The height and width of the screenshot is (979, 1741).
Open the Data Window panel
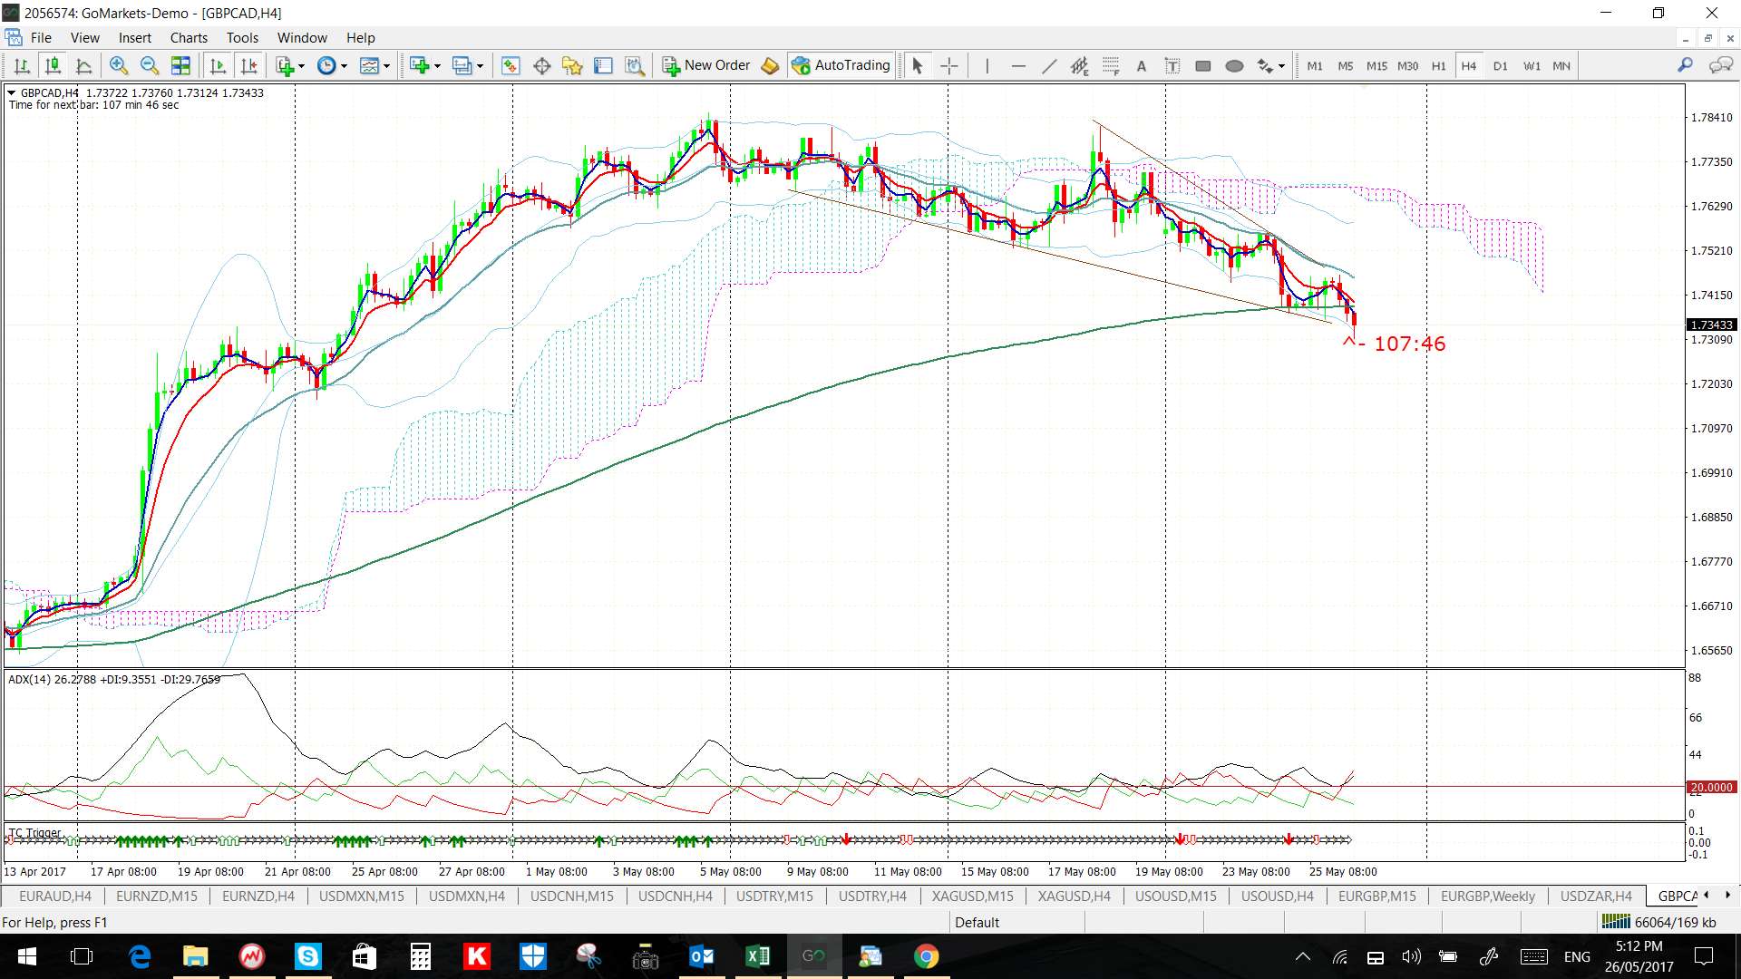(x=542, y=65)
